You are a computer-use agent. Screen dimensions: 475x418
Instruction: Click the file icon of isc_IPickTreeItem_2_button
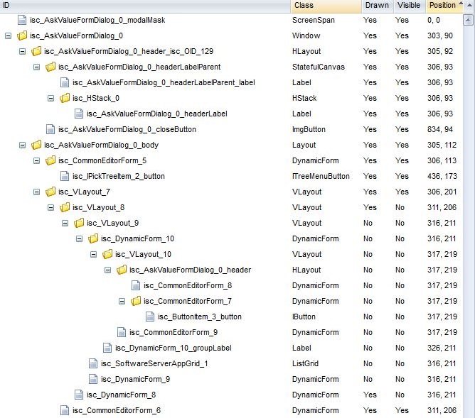tap(65, 176)
